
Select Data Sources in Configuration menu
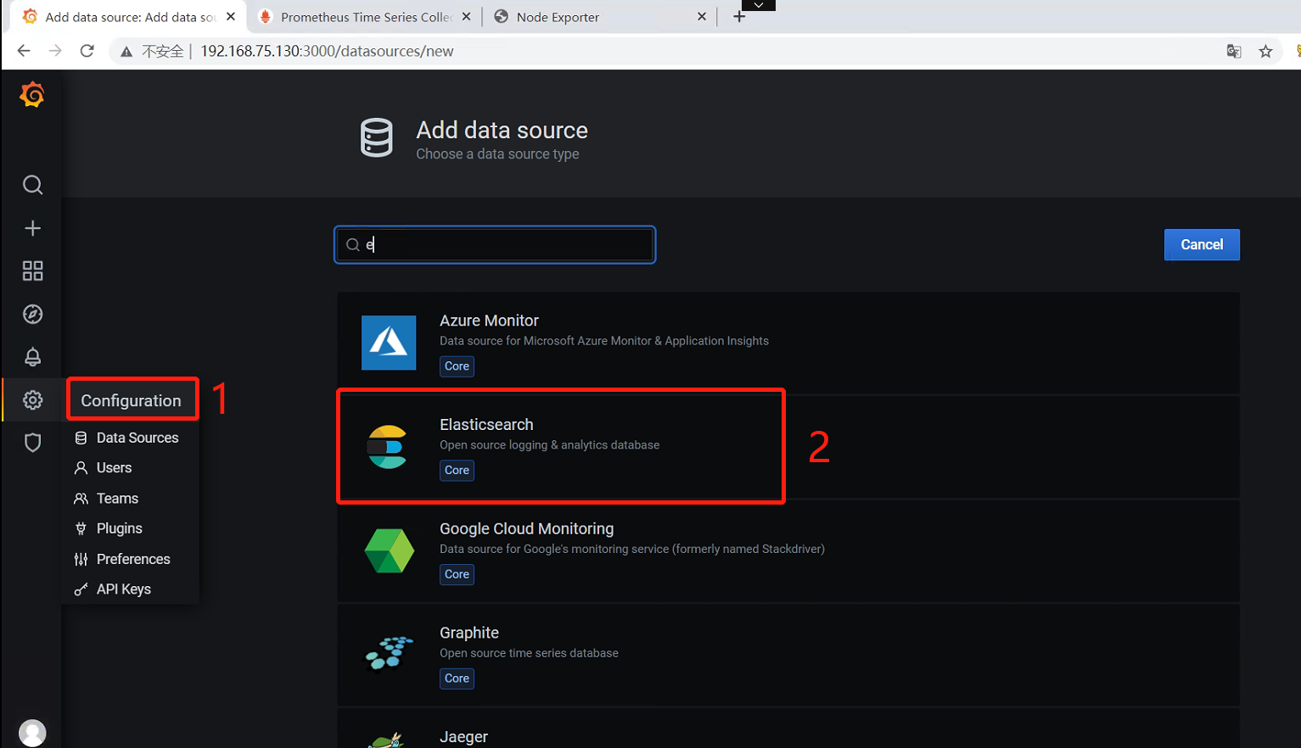click(x=137, y=438)
